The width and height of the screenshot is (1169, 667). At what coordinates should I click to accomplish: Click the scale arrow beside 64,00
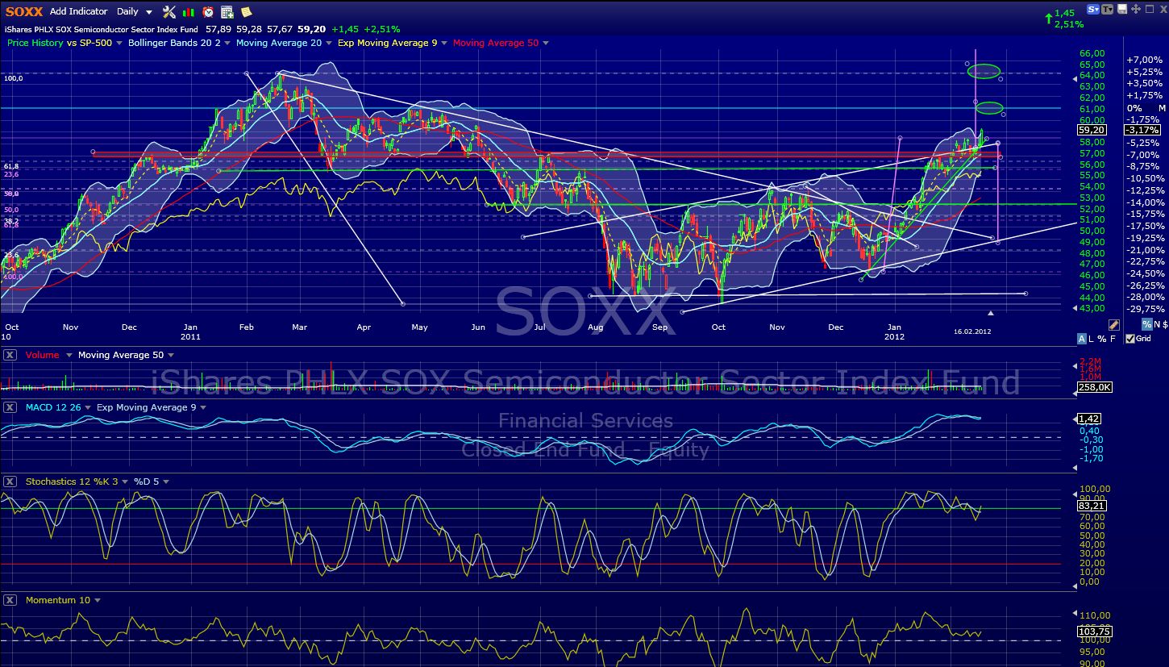click(x=1073, y=79)
